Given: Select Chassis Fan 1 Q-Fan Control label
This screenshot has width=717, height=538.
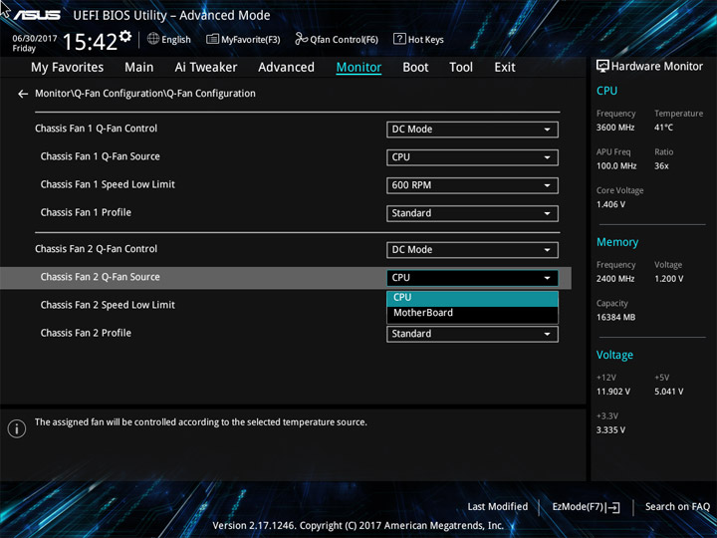Looking at the screenshot, I should (96, 129).
